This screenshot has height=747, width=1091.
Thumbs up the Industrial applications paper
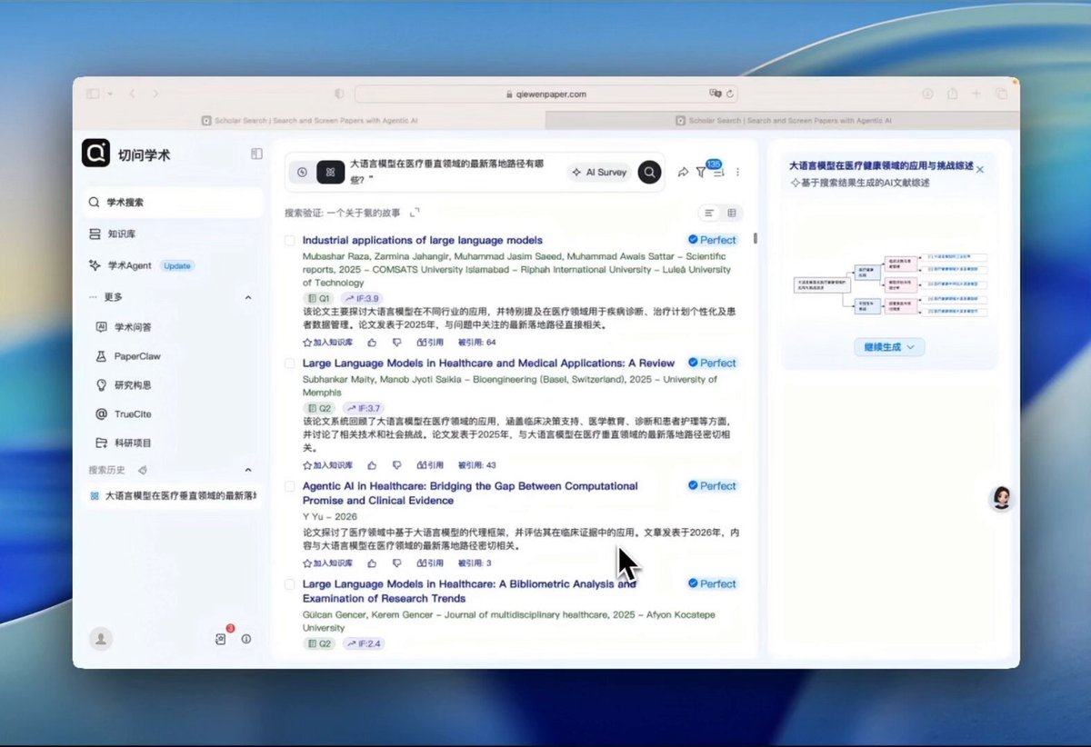coord(372,343)
